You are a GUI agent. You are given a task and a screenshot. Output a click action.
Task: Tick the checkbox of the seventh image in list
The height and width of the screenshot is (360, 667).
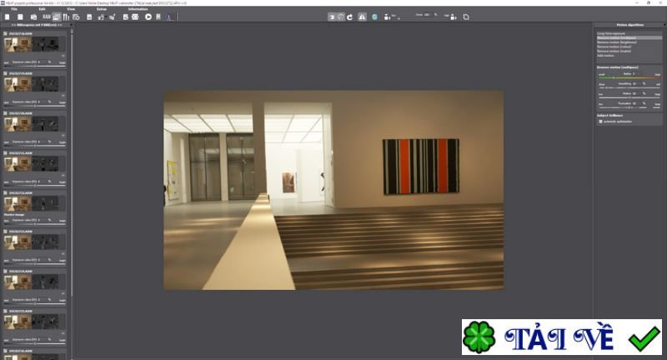click(5, 271)
